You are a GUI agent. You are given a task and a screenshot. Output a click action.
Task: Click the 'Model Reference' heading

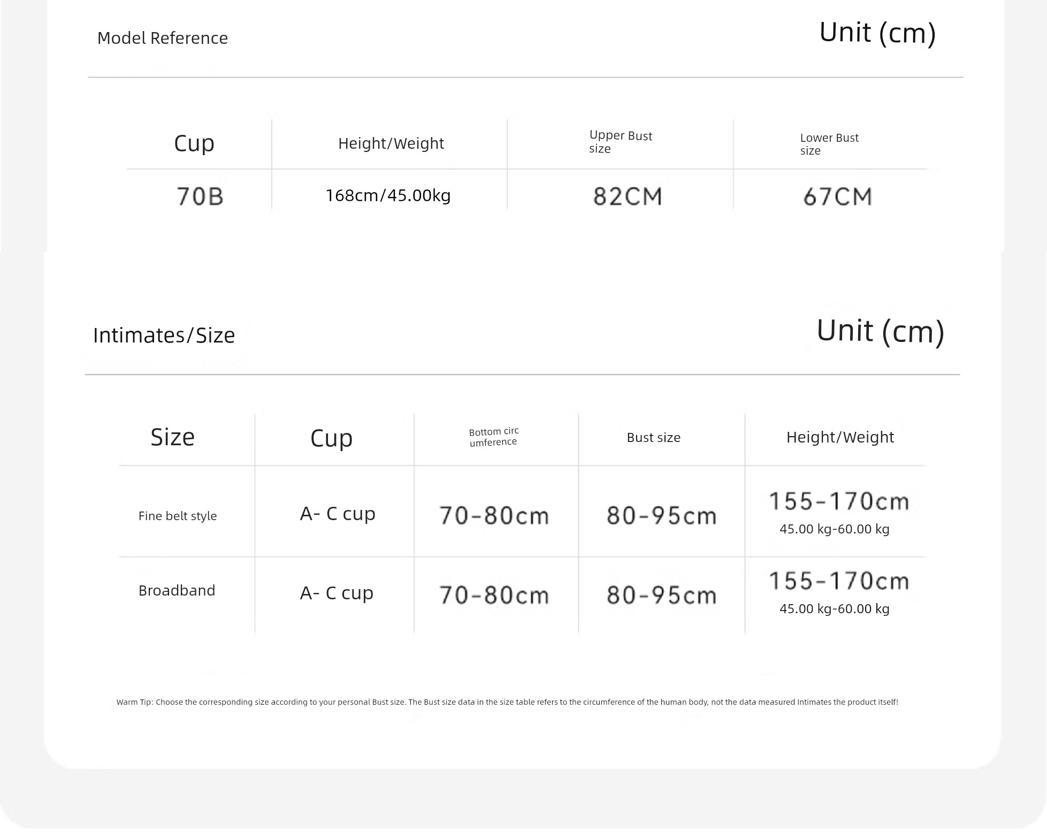coord(163,38)
